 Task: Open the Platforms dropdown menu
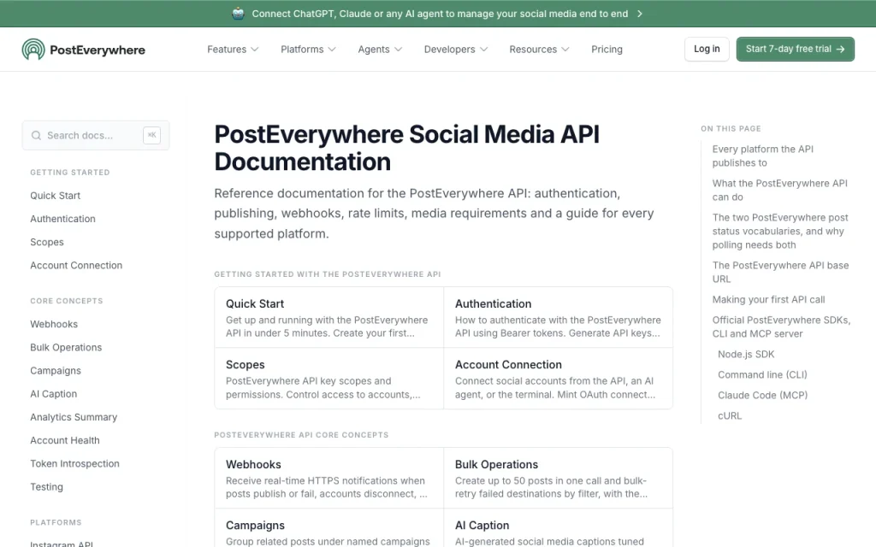(308, 49)
